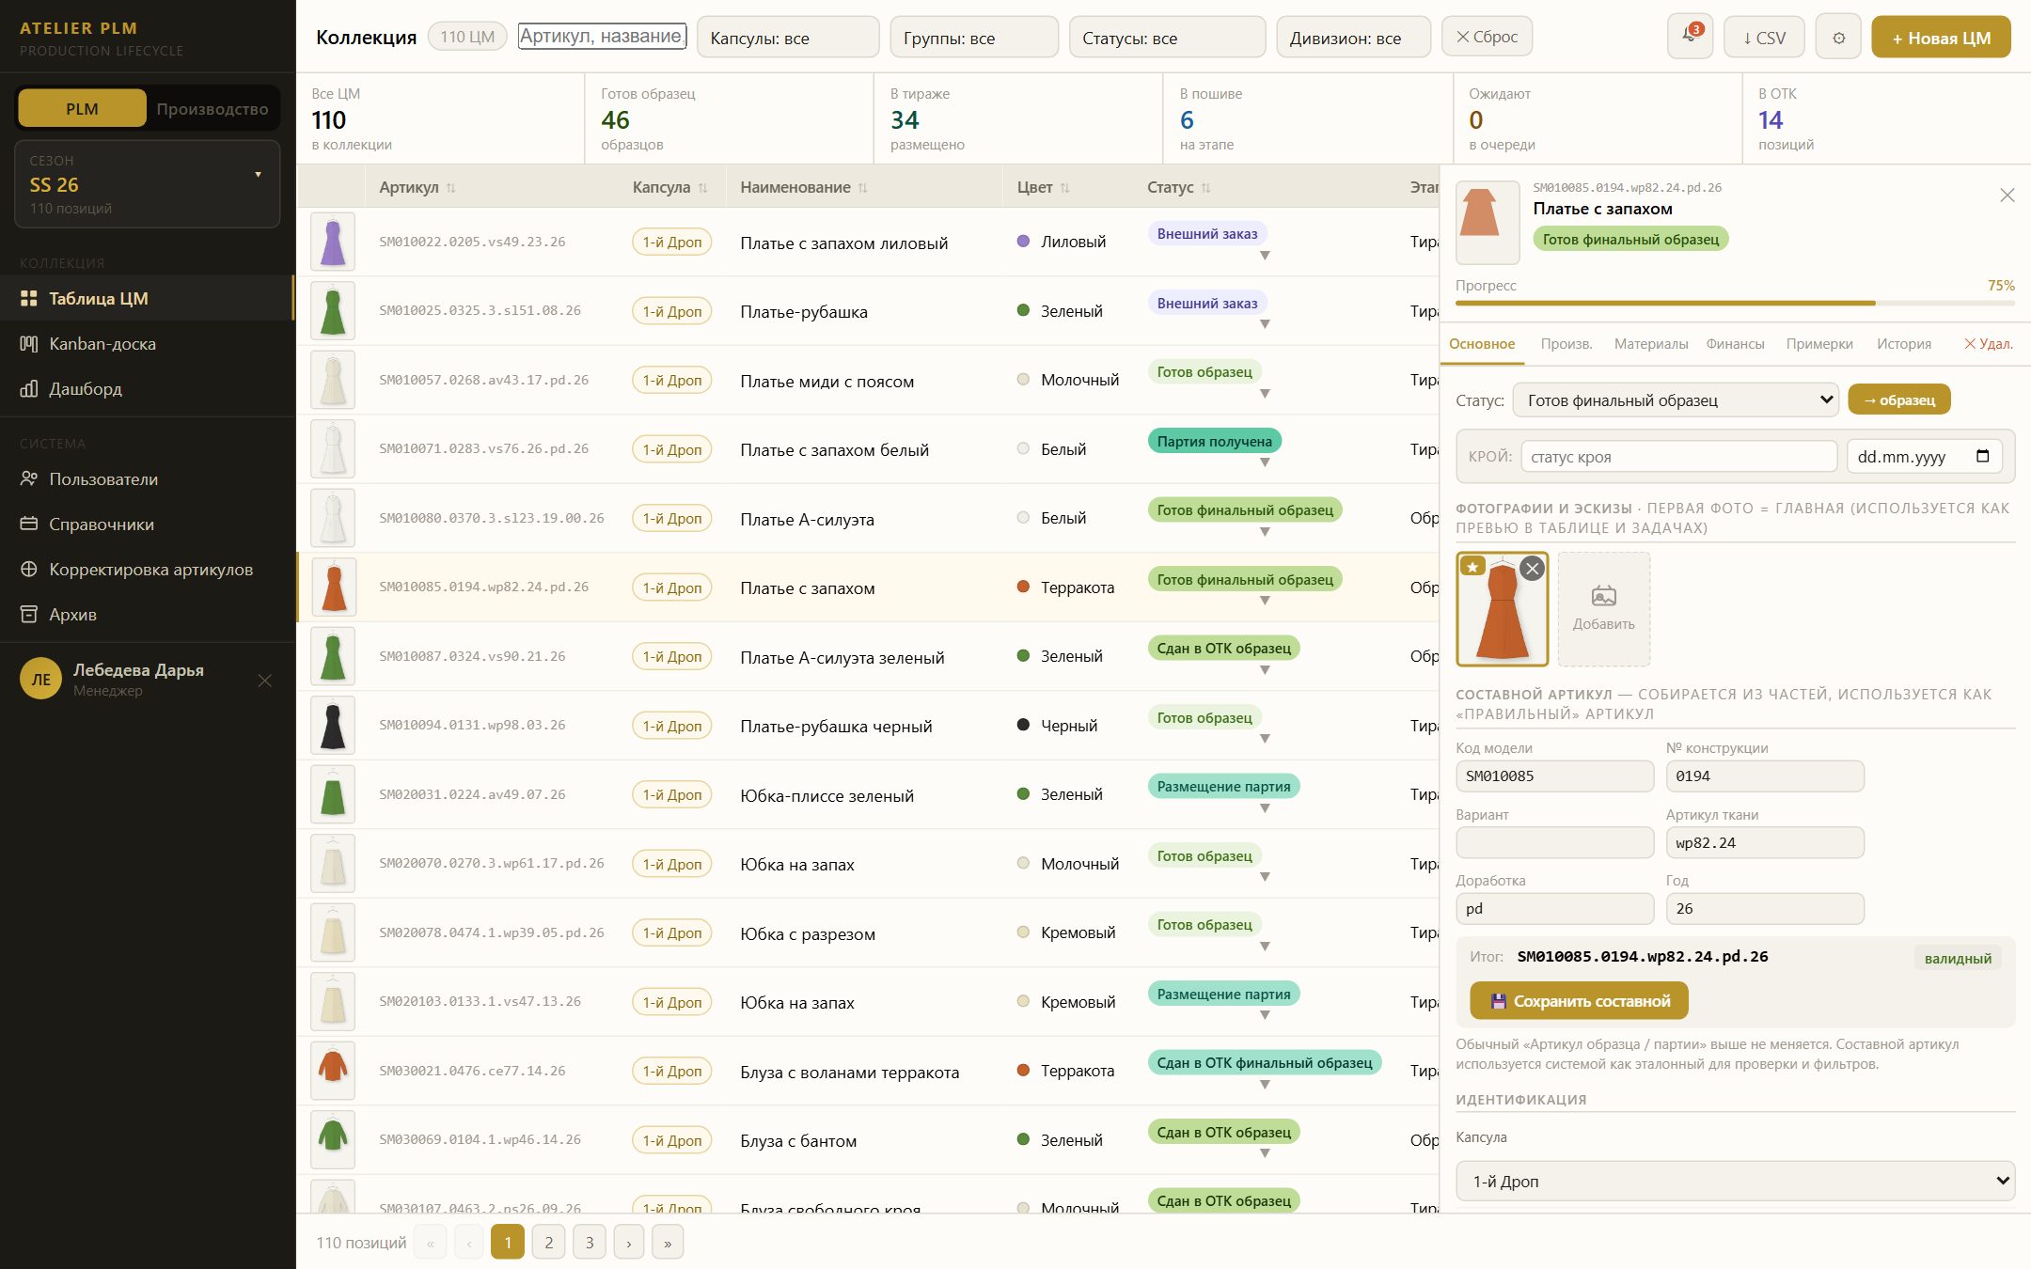Switch to Произв. tab

coord(1566,344)
